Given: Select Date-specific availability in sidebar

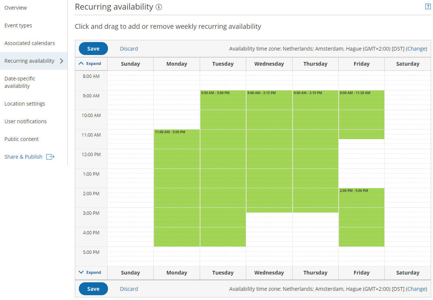Looking at the screenshot, I should [20, 82].
